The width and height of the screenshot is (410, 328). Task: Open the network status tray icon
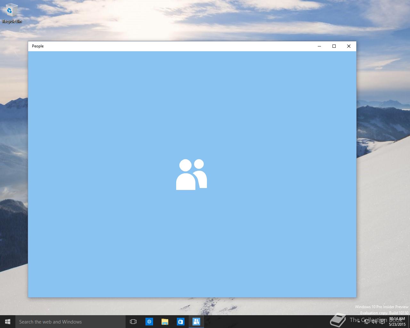click(366, 322)
